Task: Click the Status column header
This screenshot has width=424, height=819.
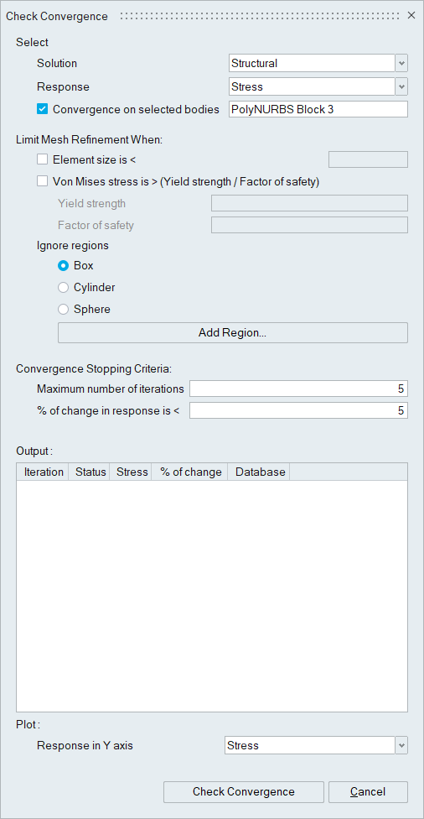Action: pos(90,472)
